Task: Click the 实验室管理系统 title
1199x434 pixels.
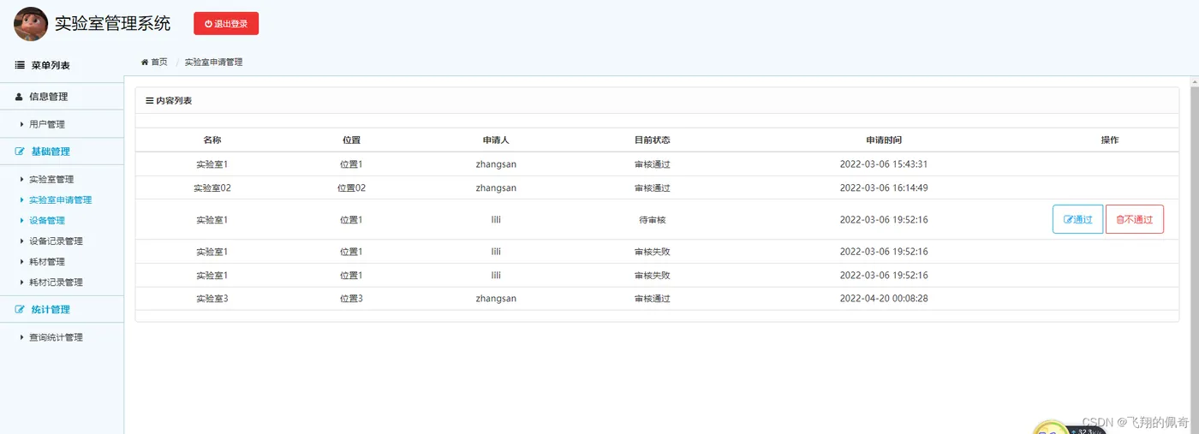Action: 112,24
